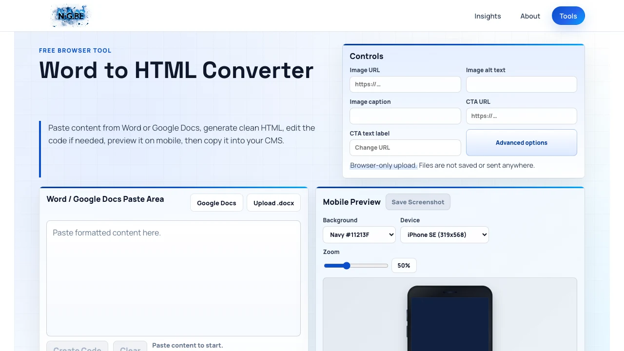
Task: Click the 'Paste content to start.' status text
Action: tap(188, 345)
